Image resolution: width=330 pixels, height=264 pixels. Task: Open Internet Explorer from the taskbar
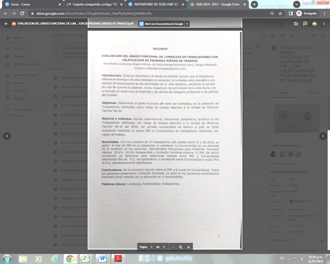coord(55,259)
